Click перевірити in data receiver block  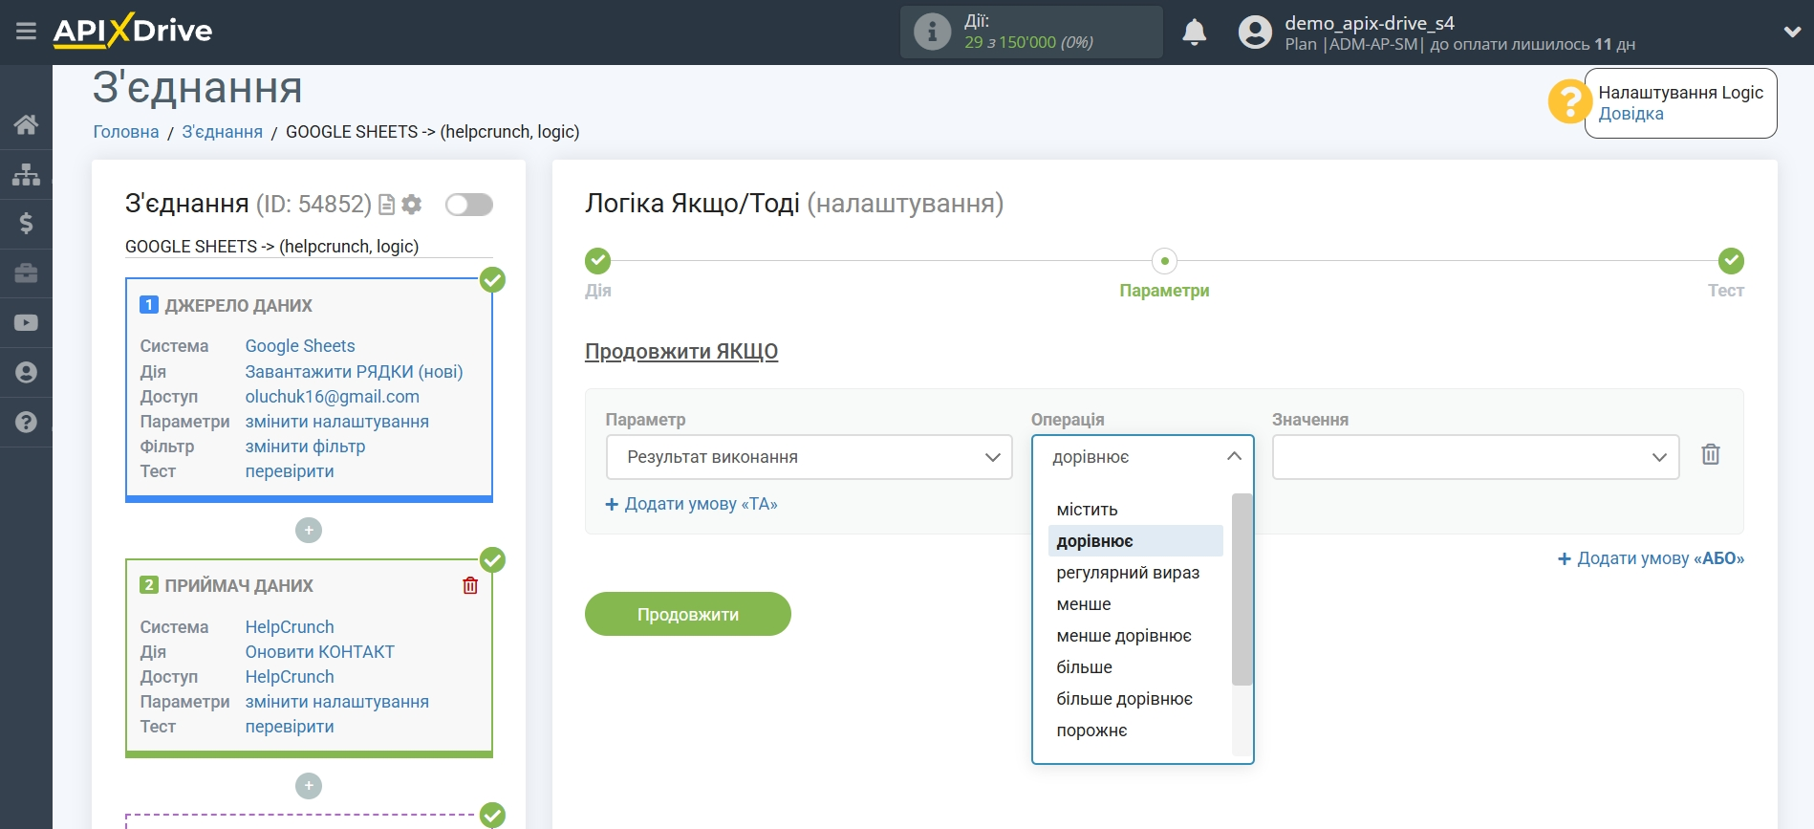(290, 727)
